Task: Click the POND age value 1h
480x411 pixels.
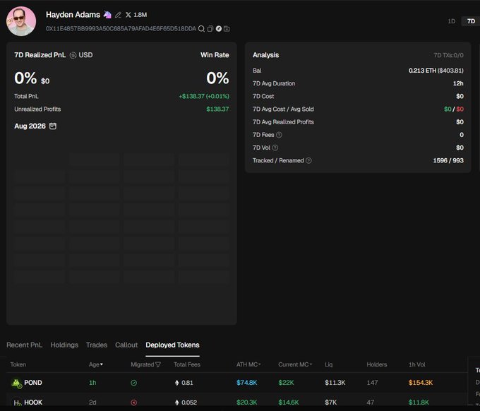Action: coord(92,383)
